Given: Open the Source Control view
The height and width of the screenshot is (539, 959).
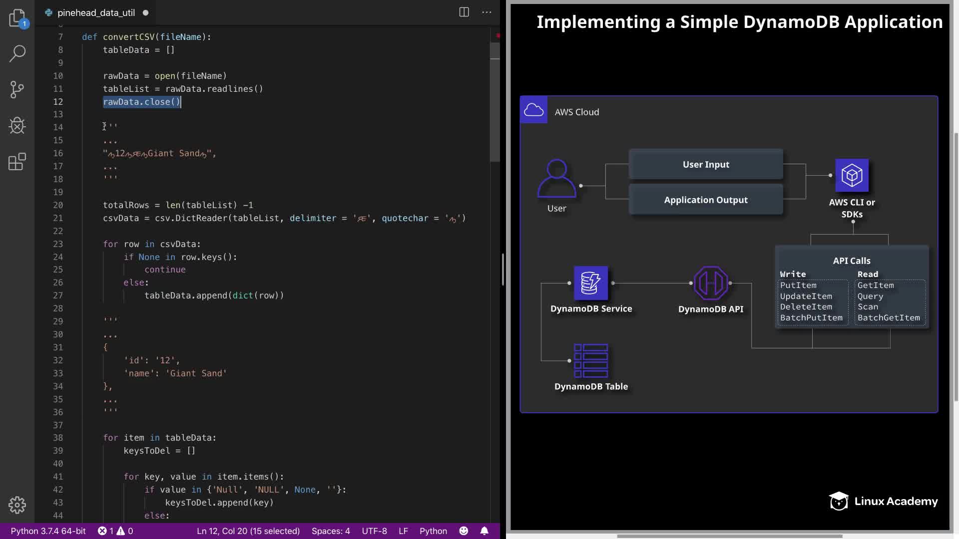Looking at the screenshot, I should (x=17, y=90).
